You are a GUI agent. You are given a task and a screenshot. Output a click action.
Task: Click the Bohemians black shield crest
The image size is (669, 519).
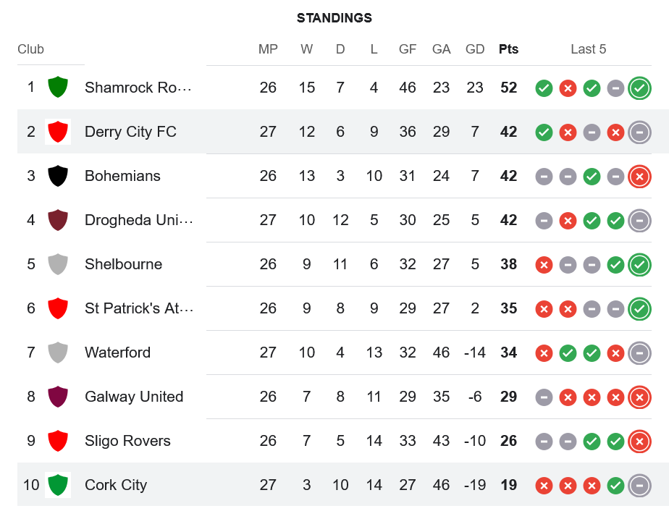tap(58, 176)
